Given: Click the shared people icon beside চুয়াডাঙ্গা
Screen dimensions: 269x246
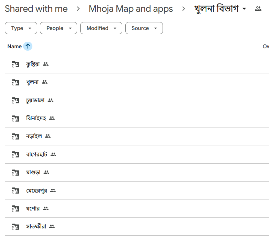Looking at the screenshot, I should click(x=50, y=100).
